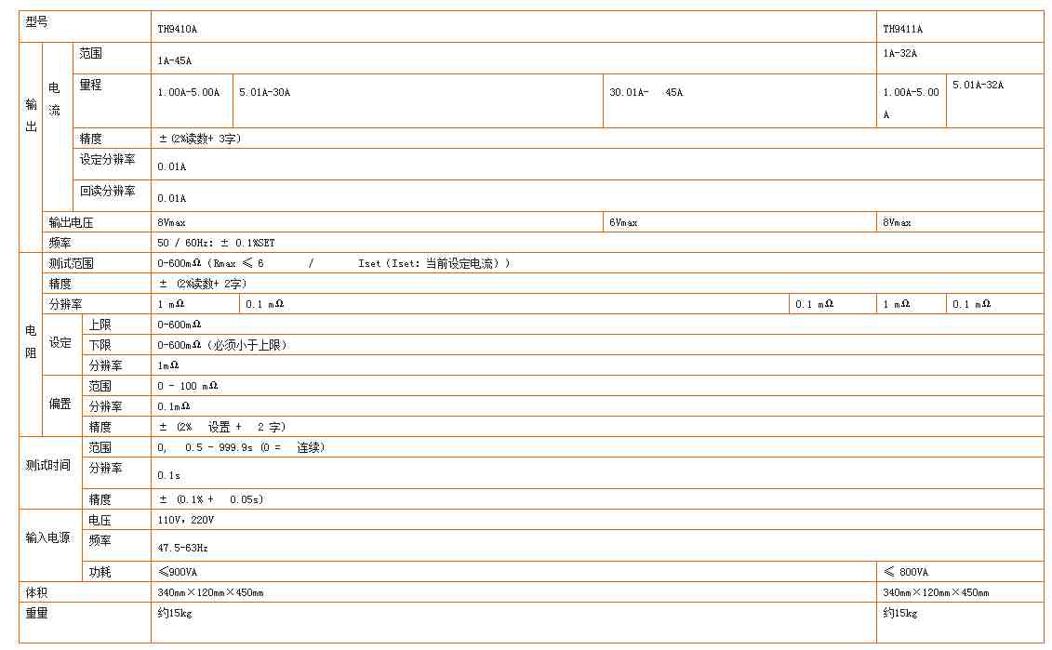
Task: Click the 0.1mΩ value in the 偏置 group
Action: click(x=174, y=406)
